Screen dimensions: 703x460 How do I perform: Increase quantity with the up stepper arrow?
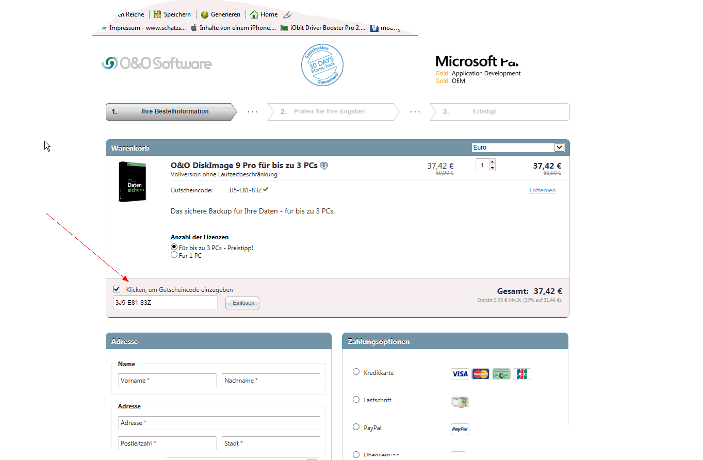(x=492, y=162)
